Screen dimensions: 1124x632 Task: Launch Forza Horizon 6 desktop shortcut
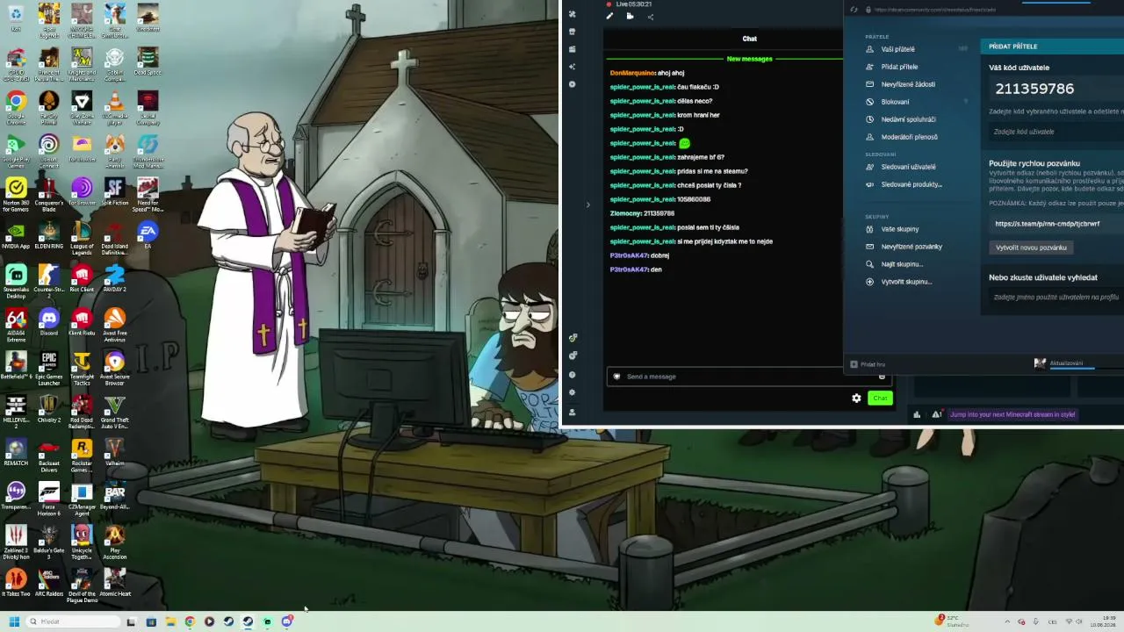[49, 499]
